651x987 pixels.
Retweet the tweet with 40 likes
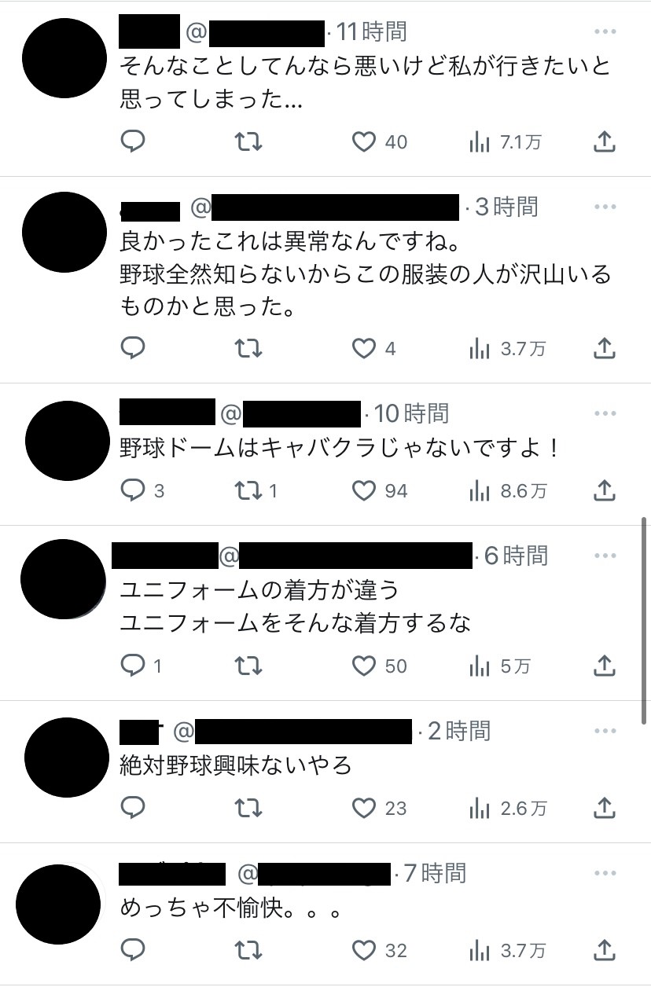click(248, 141)
